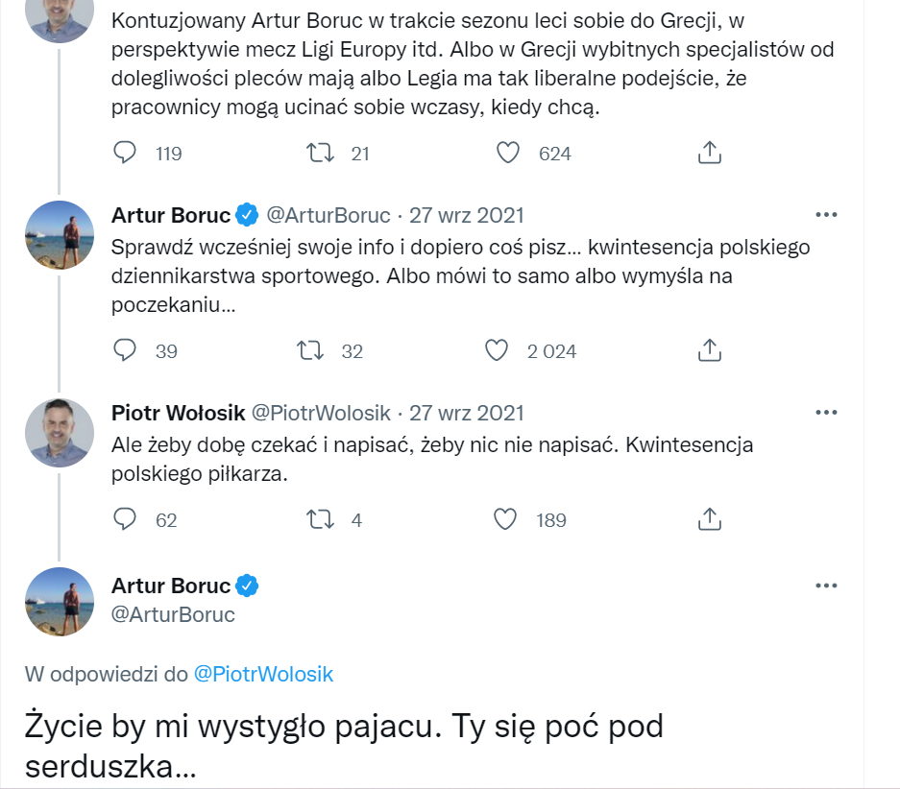Image resolution: width=900 pixels, height=789 pixels.
Task: Open more options on Artur Boruc's first reply
Action: point(826,214)
